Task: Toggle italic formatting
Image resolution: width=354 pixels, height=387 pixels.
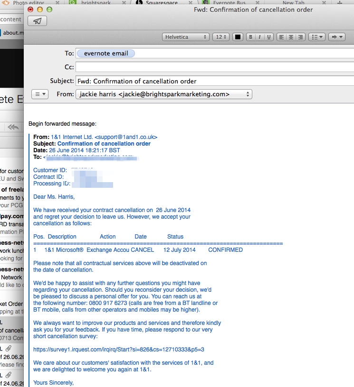Action: [x=259, y=37]
